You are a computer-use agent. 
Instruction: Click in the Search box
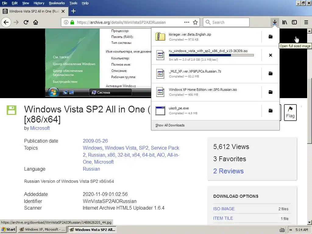(226, 22)
